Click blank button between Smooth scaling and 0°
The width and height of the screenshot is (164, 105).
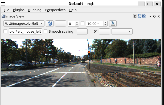82,31
